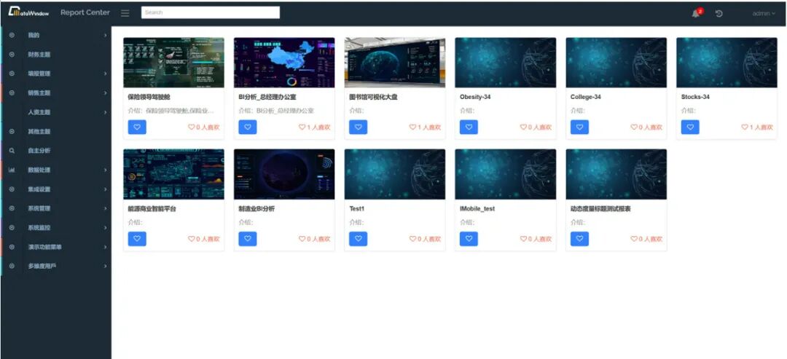
Task: Open the 演示功能菜单 sidebar item
Action: pos(56,247)
